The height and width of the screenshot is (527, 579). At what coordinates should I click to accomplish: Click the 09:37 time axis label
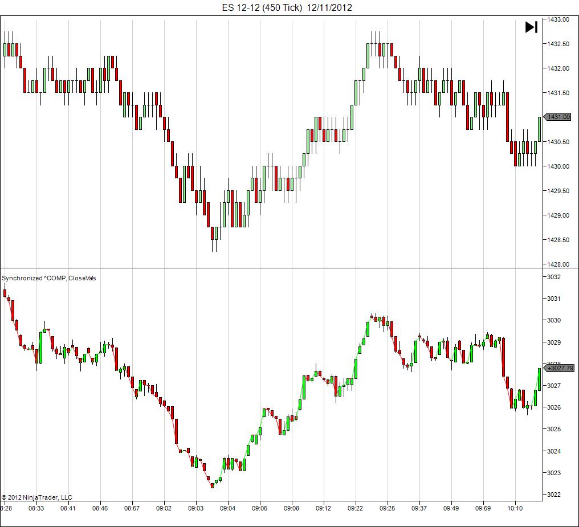point(419,508)
